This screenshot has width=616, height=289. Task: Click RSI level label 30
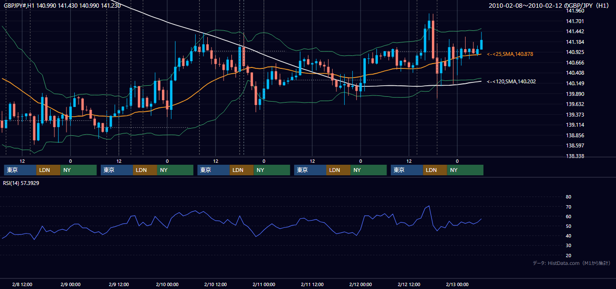[x=568, y=246]
